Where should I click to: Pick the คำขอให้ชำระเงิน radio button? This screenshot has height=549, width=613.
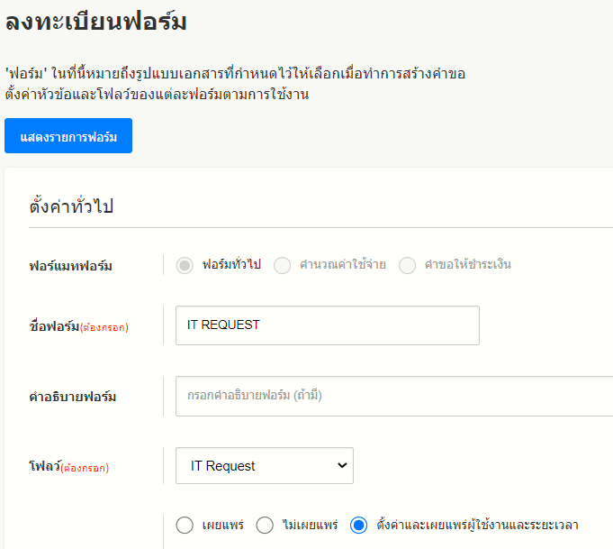coord(408,265)
